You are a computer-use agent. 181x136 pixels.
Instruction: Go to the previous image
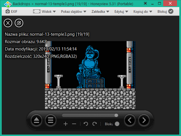130,120
